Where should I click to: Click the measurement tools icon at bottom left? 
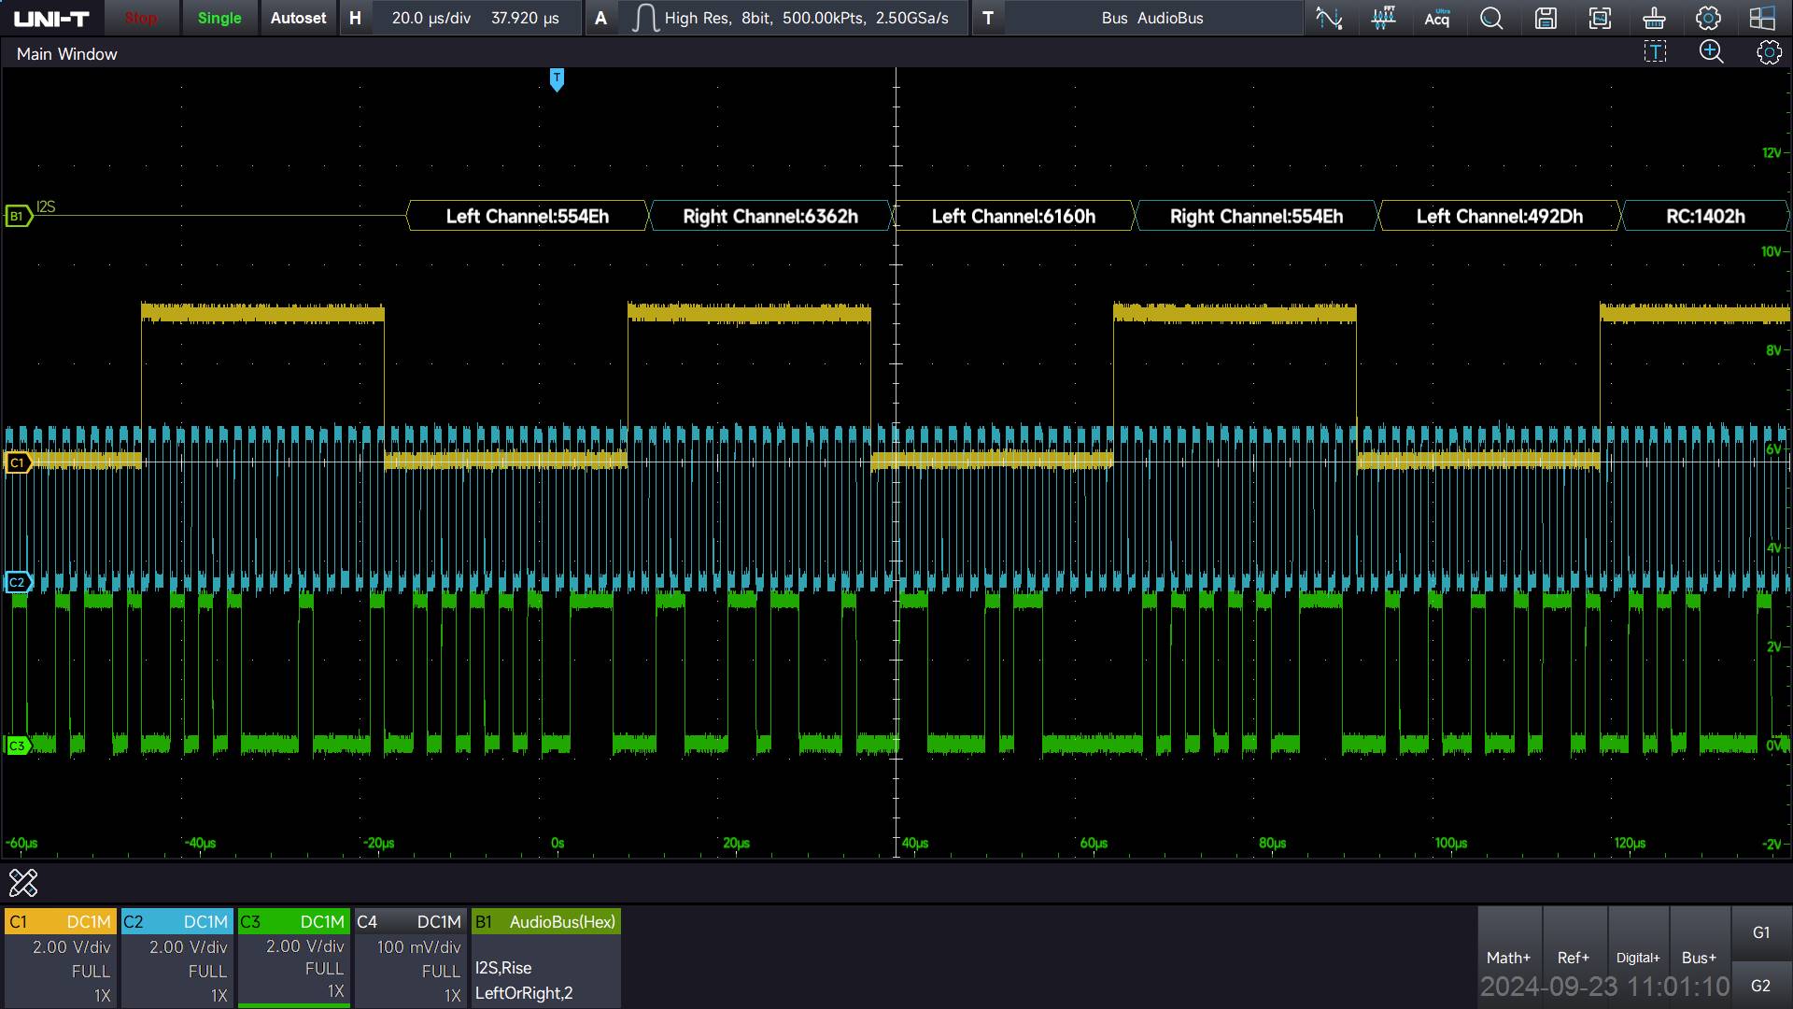(23, 882)
